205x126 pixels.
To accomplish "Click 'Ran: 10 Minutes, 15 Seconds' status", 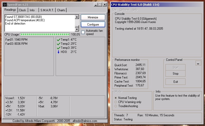I will point(156,115).
